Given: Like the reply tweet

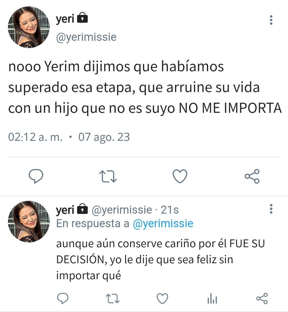Looking at the screenshot, I should (162, 298).
